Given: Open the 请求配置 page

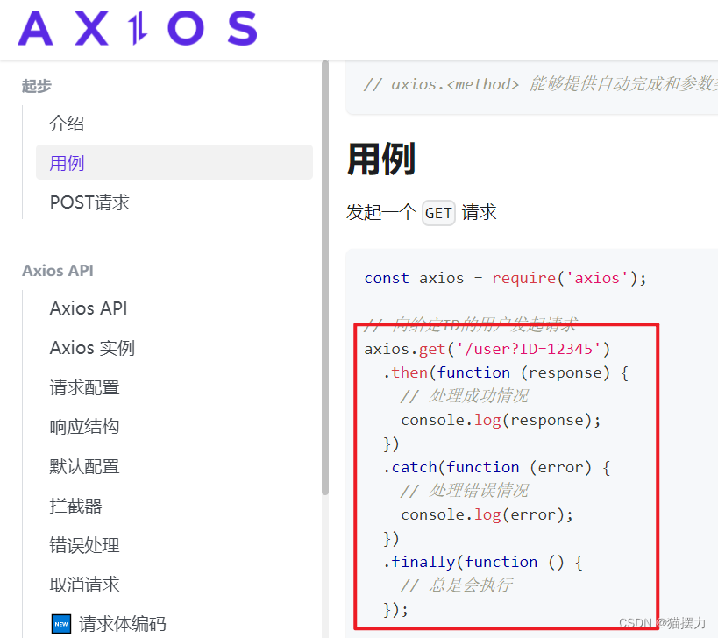Looking at the screenshot, I should [x=85, y=387].
